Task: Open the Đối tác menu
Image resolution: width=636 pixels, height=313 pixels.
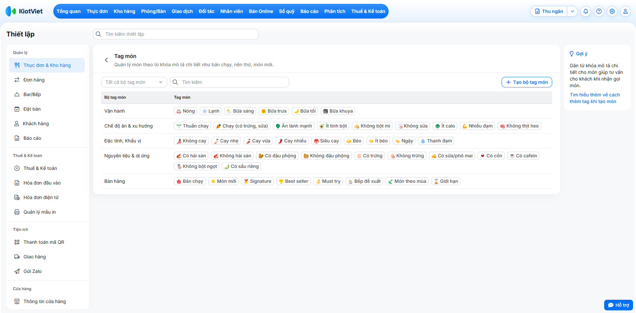Action: tap(207, 11)
